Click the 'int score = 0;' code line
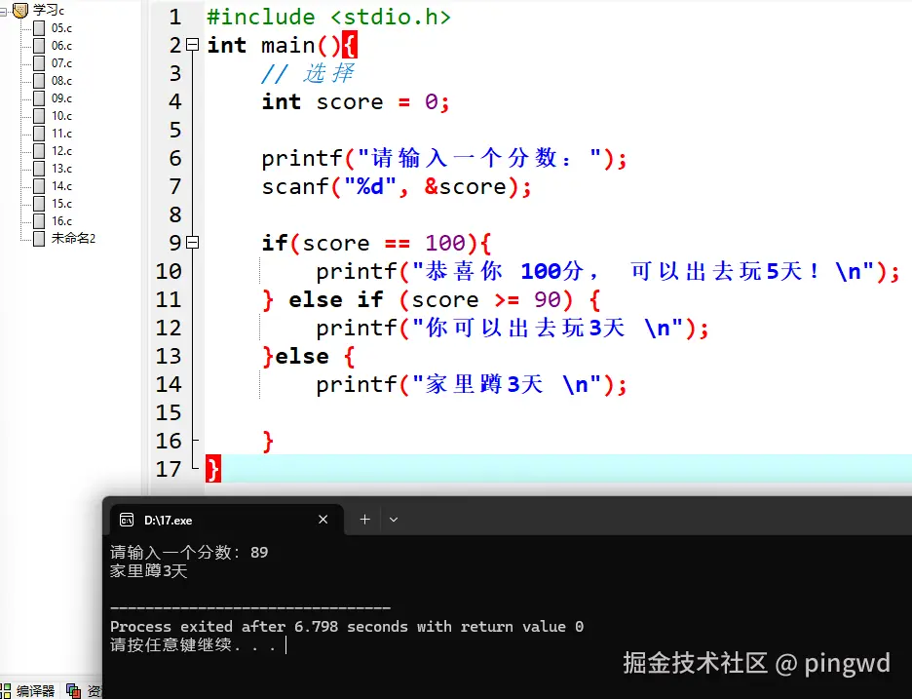Image resolution: width=912 pixels, height=699 pixels. coord(356,101)
